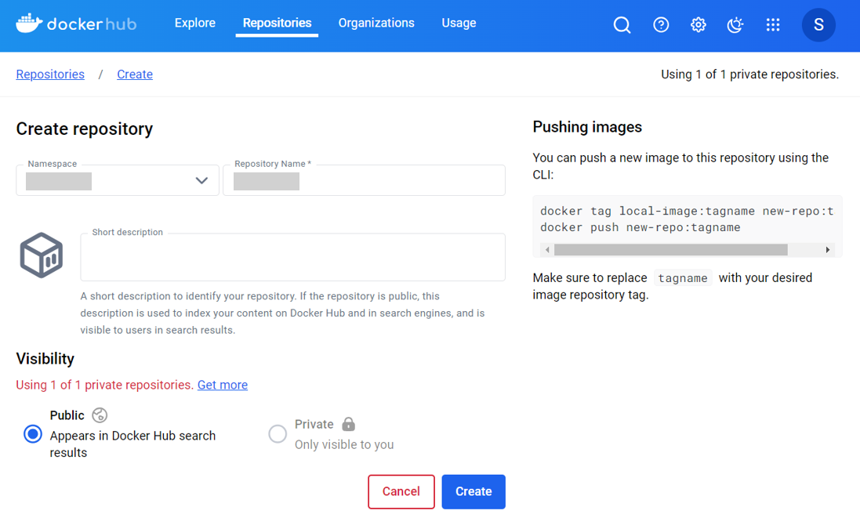Click the top-right private repositories usage text
Screen dimensions: 860x525
(x=749, y=74)
